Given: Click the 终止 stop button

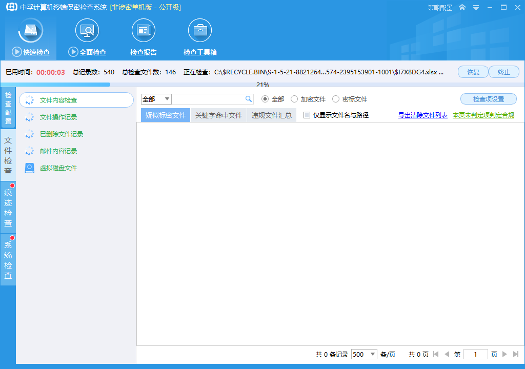Looking at the screenshot, I should click(x=504, y=72).
